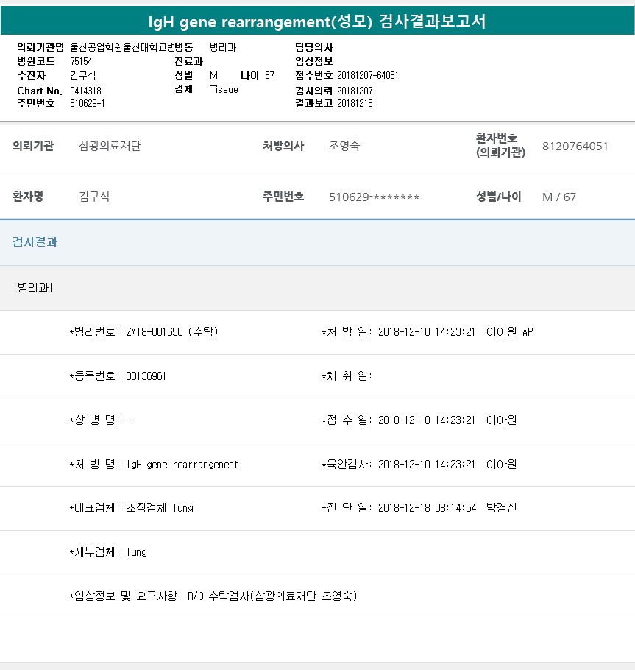
Task: Select specimen type 'Tissue'
Action: [224, 89]
